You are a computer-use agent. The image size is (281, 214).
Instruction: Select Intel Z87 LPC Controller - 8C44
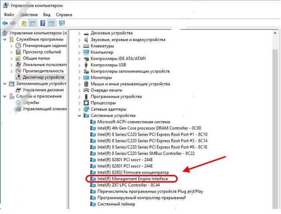[128, 185]
